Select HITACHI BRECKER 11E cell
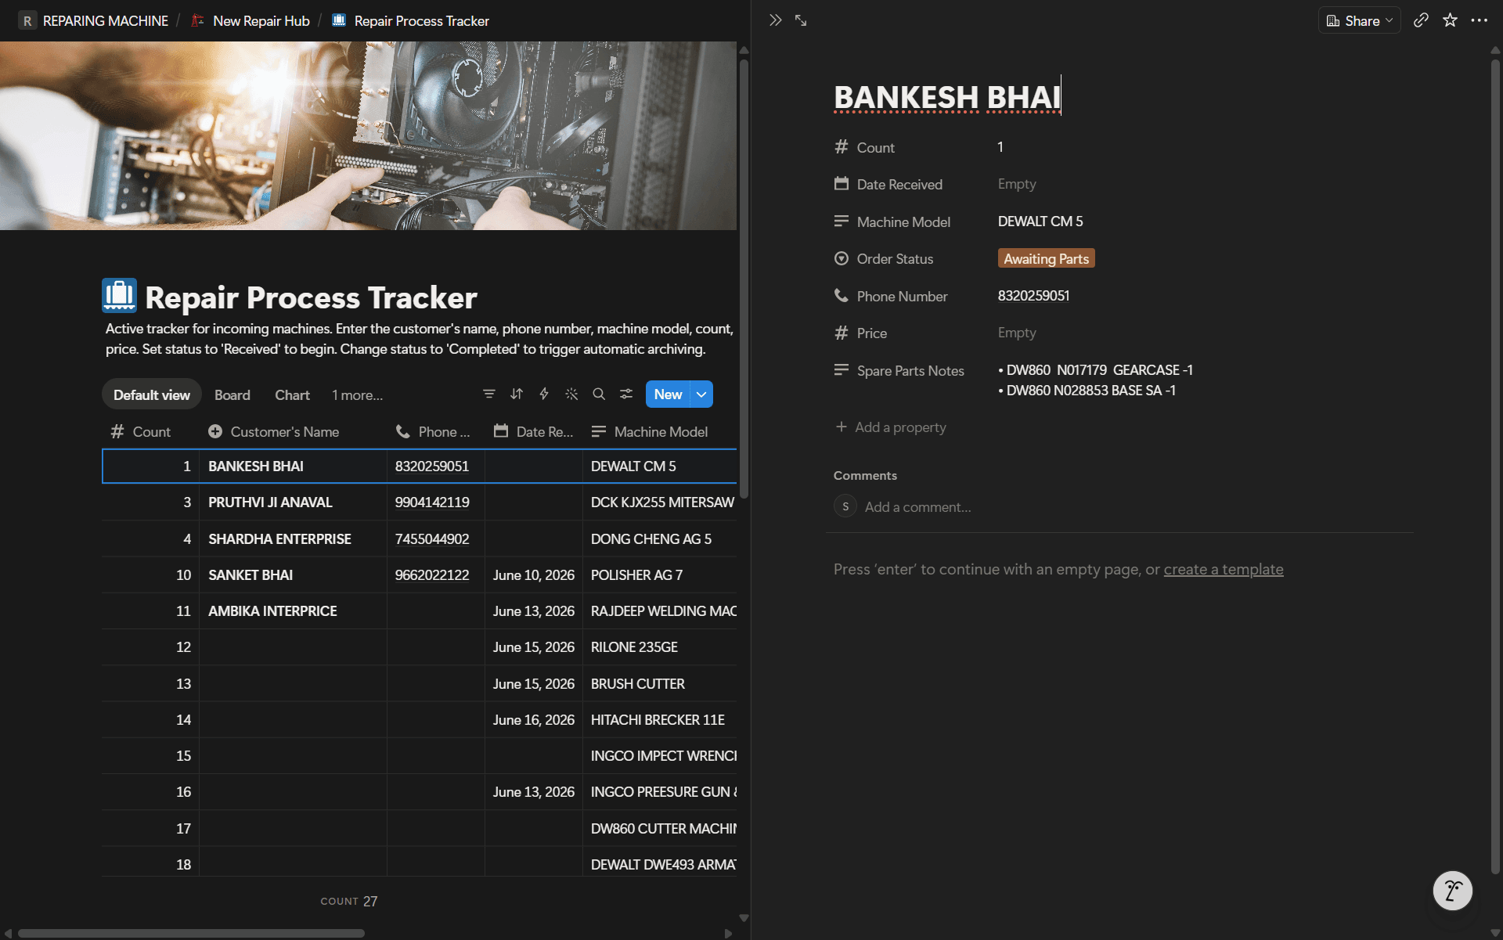The height and width of the screenshot is (940, 1503). coord(660,720)
